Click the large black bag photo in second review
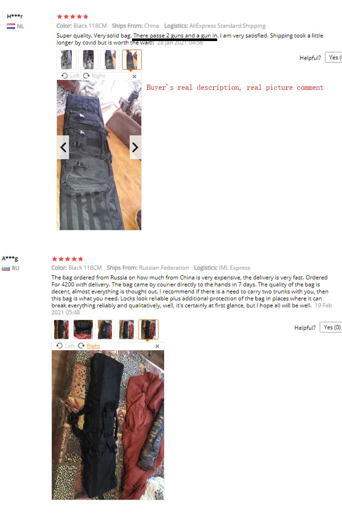The width and height of the screenshot is (342, 513). click(108, 425)
